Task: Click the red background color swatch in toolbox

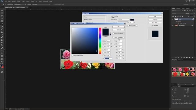Action: (3, 67)
